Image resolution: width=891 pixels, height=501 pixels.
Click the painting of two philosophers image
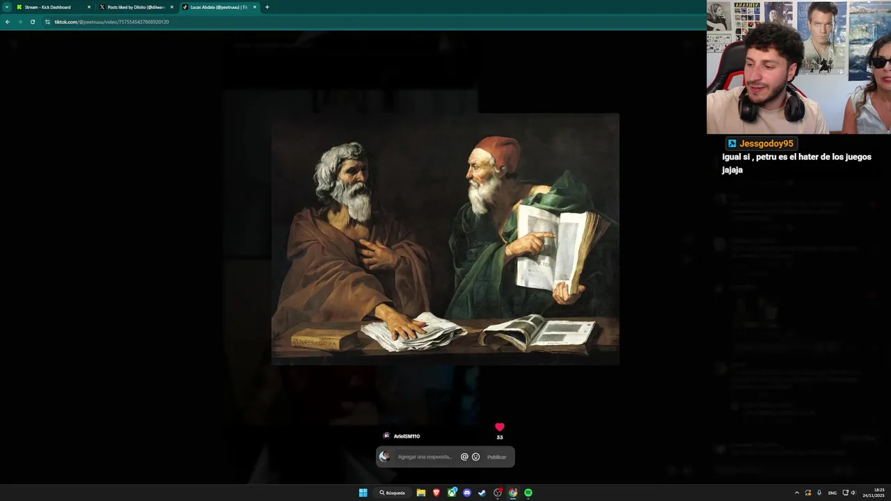pyautogui.click(x=445, y=239)
